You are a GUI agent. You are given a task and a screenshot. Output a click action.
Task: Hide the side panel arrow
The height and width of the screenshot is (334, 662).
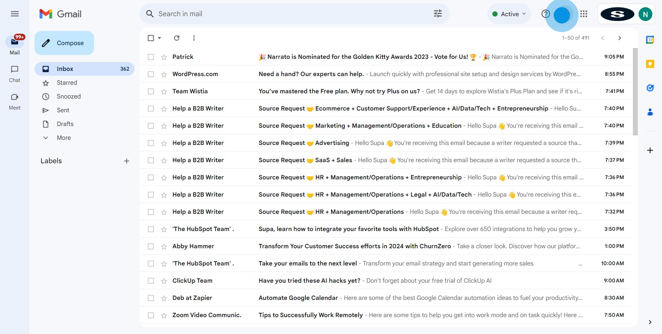(x=650, y=322)
